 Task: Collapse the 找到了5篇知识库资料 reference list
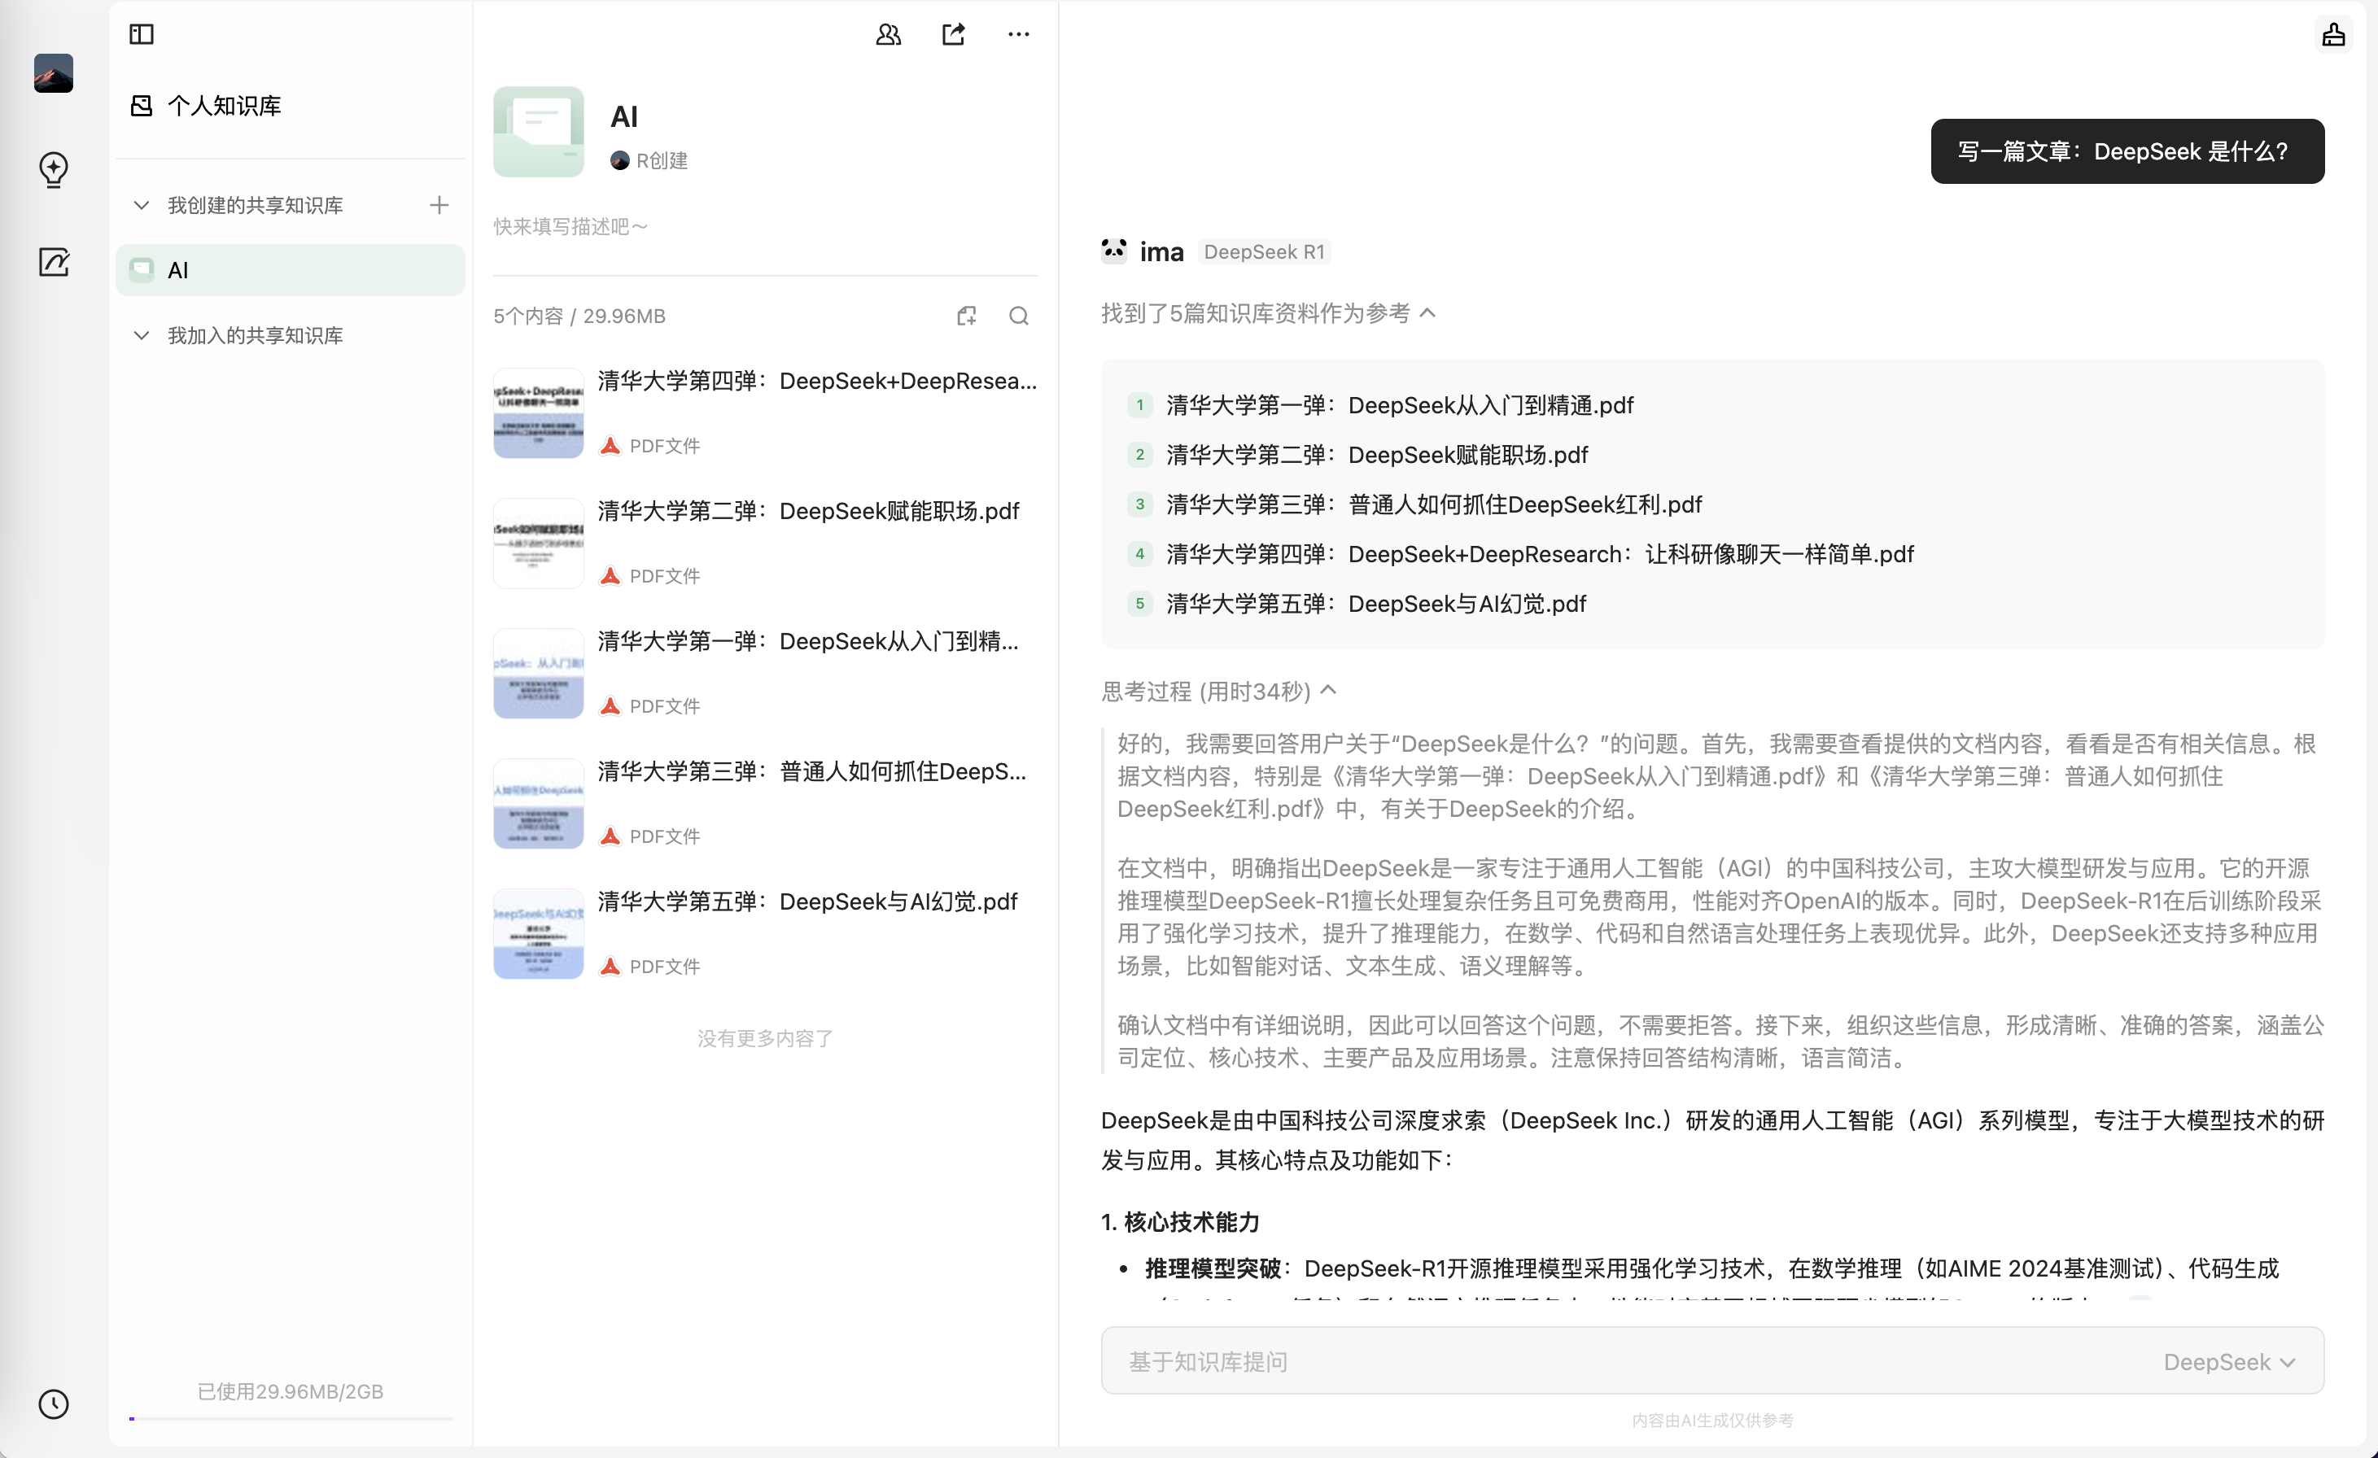coord(1428,312)
